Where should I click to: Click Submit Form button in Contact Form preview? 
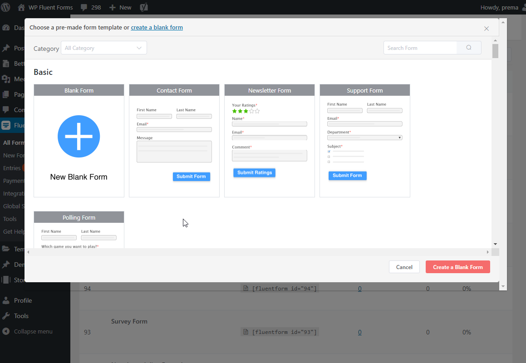pyautogui.click(x=191, y=177)
